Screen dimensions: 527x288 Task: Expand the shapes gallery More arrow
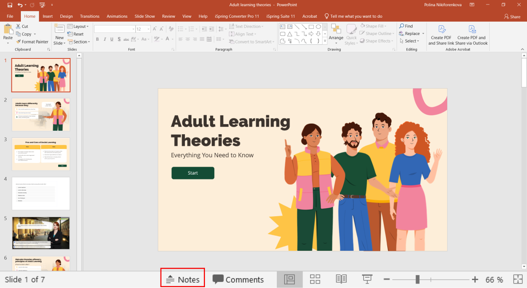pyautogui.click(x=325, y=41)
